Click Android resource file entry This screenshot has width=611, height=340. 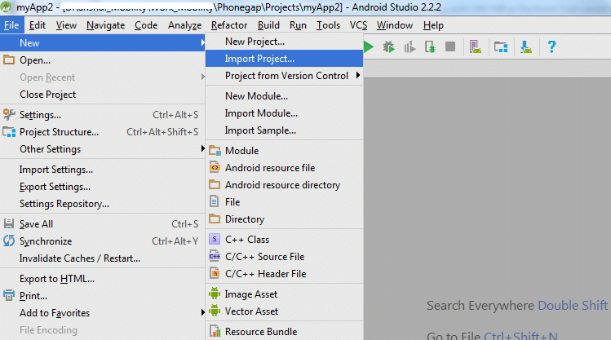pos(269,168)
